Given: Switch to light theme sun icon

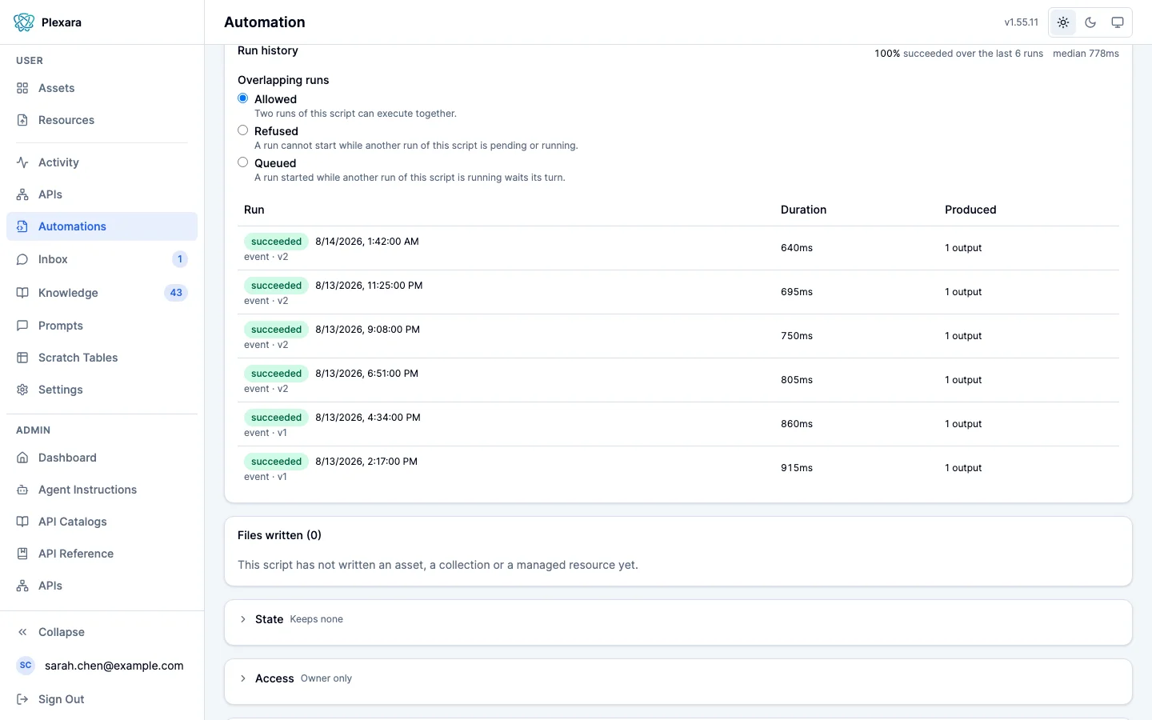Looking at the screenshot, I should tap(1063, 22).
